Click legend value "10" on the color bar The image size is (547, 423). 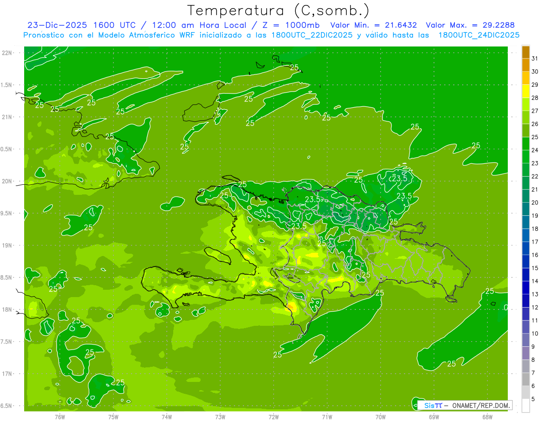(x=535, y=334)
